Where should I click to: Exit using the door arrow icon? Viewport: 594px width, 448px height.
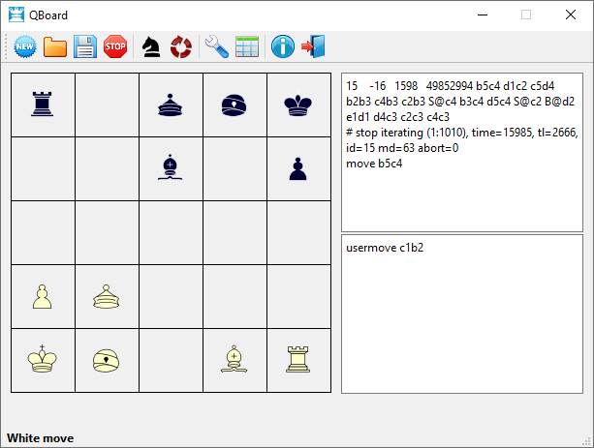point(313,46)
